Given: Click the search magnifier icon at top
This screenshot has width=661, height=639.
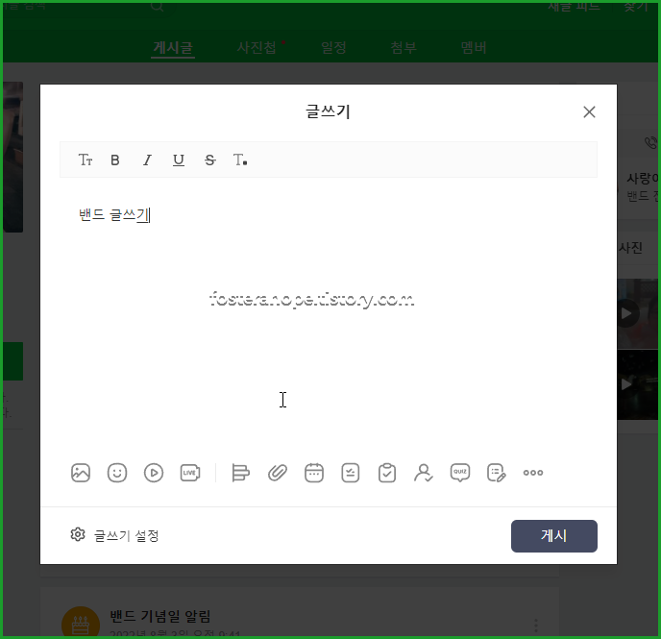Looking at the screenshot, I should 157,6.
